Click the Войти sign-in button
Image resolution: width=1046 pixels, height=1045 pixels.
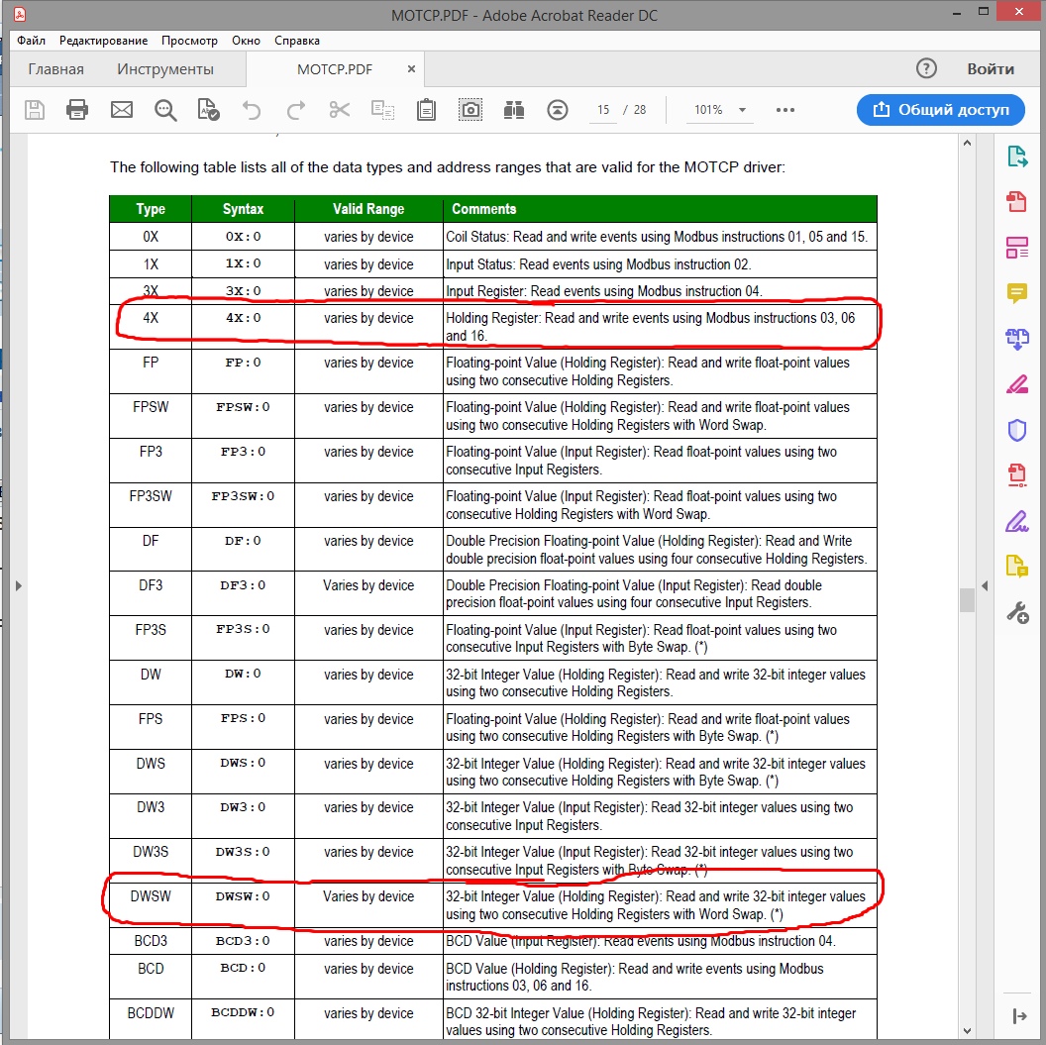[x=991, y=68]
